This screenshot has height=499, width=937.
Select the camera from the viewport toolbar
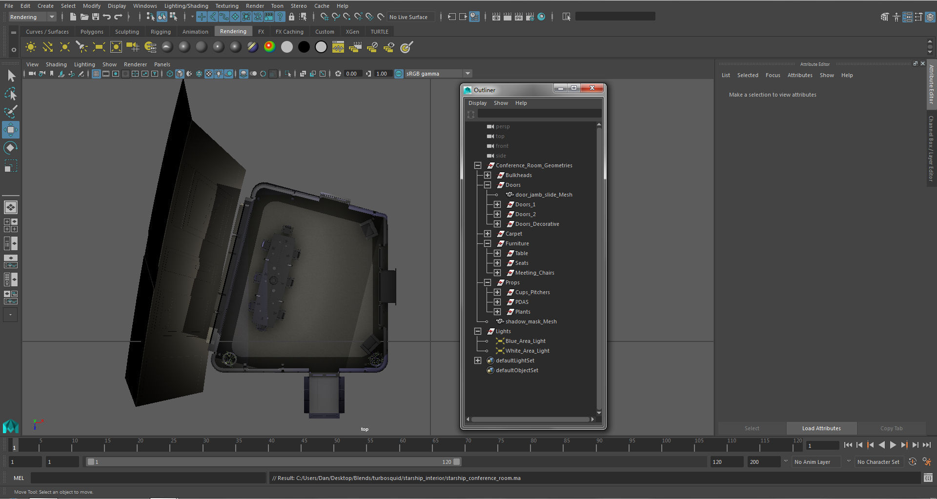[x=32, y=74]
